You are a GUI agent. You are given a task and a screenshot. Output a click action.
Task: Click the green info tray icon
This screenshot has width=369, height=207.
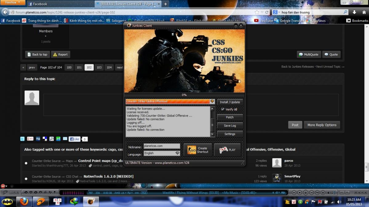[x=300, y=202]
